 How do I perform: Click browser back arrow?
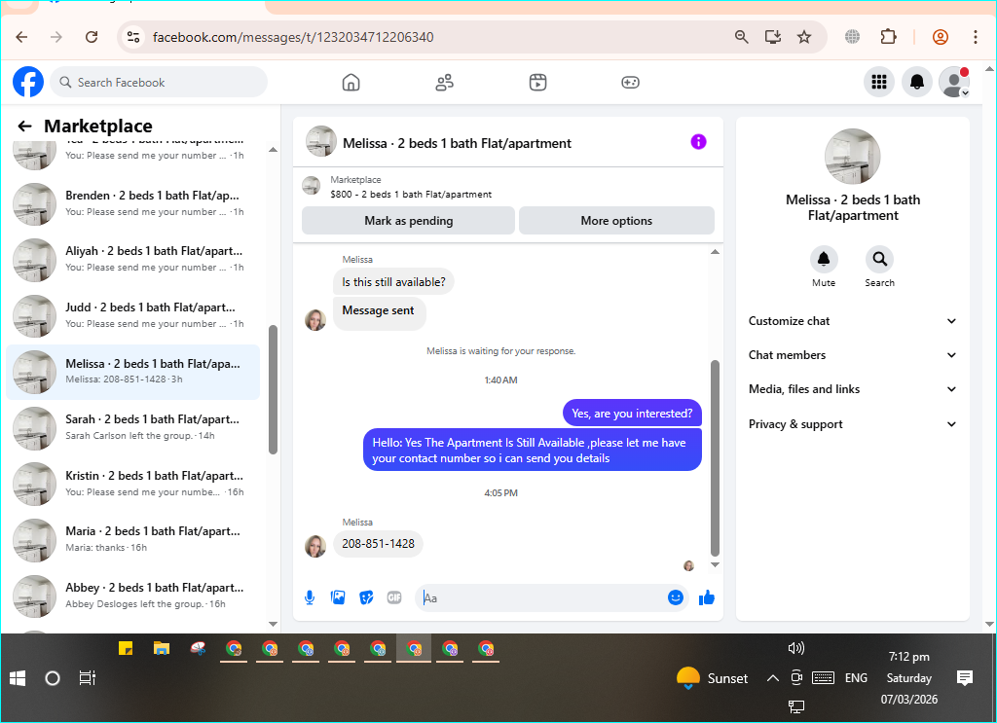coord(21,37)
